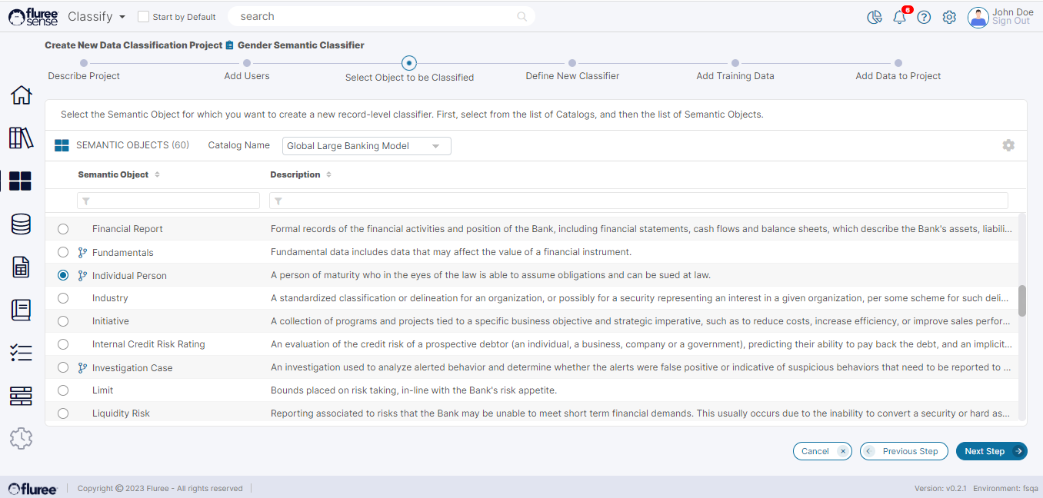Image resolution: width=1043 pixels, height=498 pixels.
Task: Click the vertical scrollbar thumb of table
Action: pyautogui.click(x=1021, y=300)
